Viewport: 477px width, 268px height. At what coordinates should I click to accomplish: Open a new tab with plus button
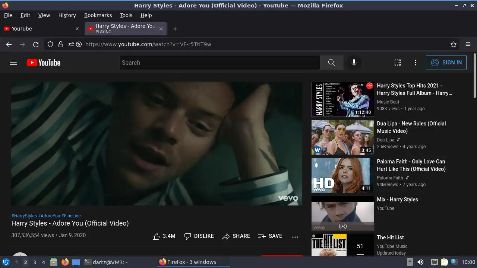point(175,29)
